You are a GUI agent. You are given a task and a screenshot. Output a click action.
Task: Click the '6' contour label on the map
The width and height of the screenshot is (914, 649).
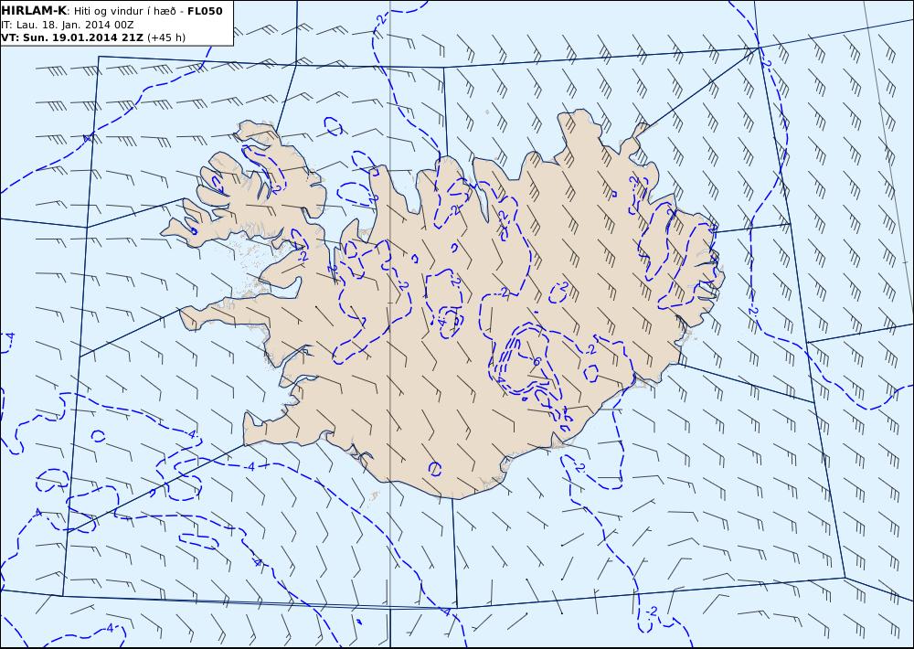coord(537,362)
